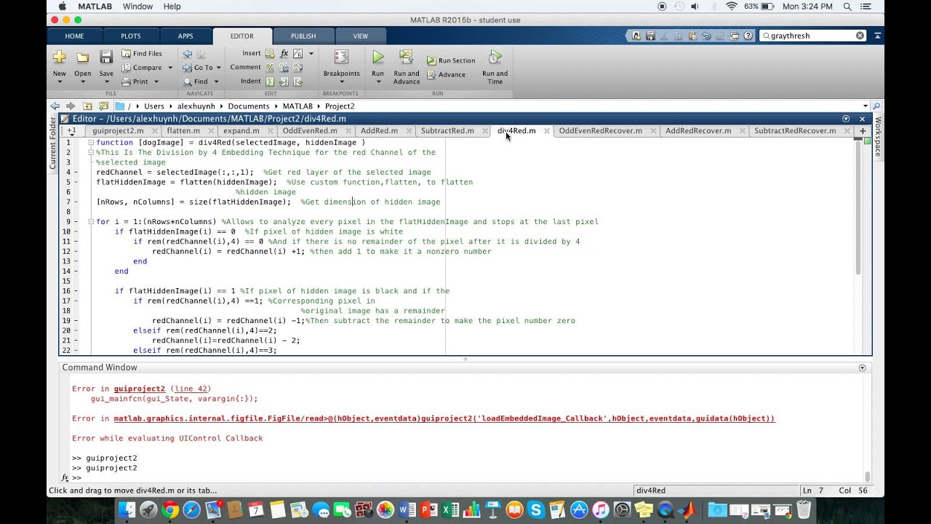Open the address bar path history dropdown
This screenshot has height=524, width=931.
[x=865, y=106]
